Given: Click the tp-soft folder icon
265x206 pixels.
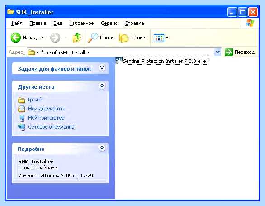Looking at the screenshot, I should [x=22, y=100].
